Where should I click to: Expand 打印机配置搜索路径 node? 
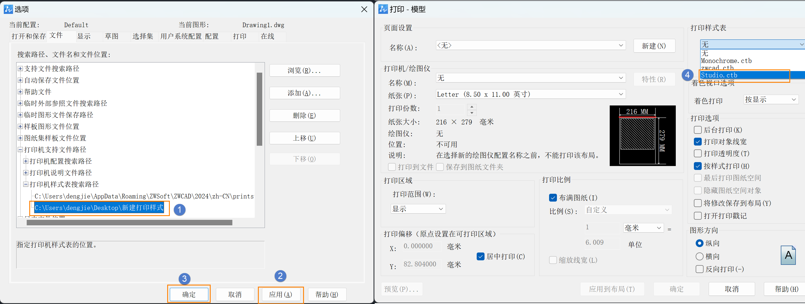click(x=26, y=161)
